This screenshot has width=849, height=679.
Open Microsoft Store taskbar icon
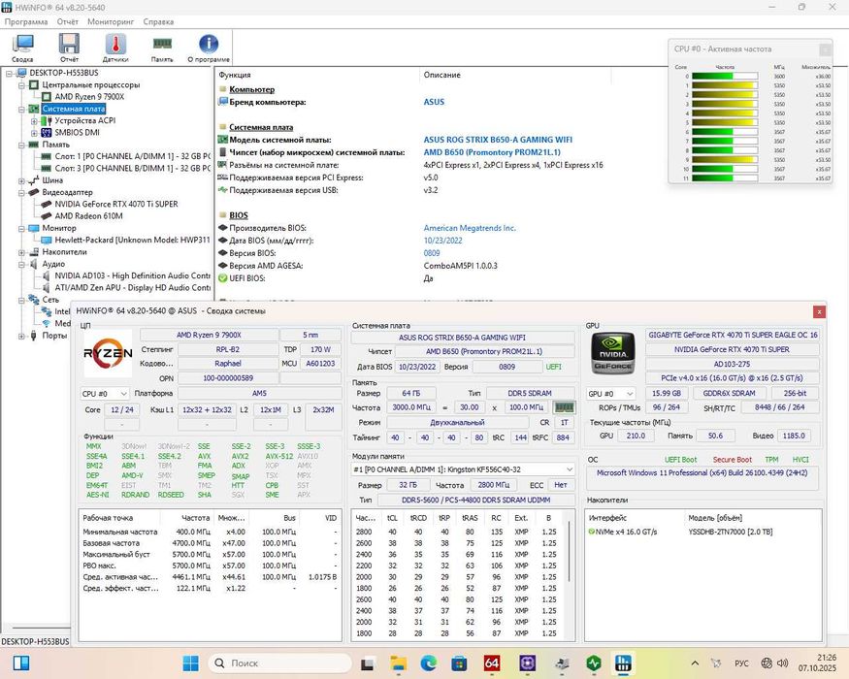459,663
